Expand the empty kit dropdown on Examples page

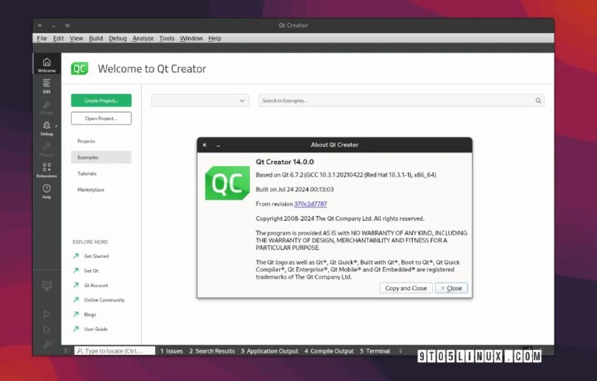[200, 101]
